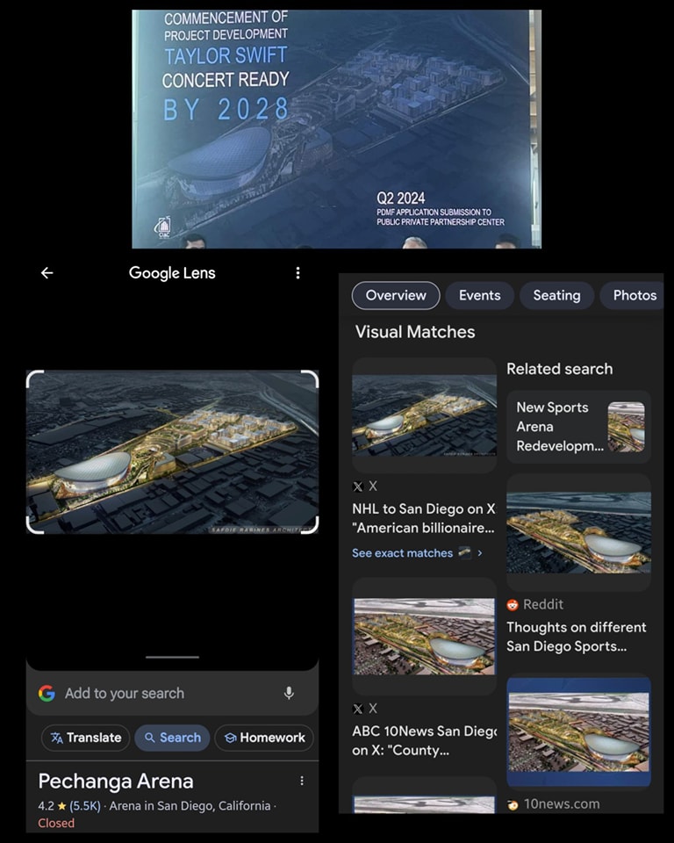The width and height of the screenshot is (674, 843).
Task: Open Pechanga Arena three-dot options menu
Action: click(302, 781)
